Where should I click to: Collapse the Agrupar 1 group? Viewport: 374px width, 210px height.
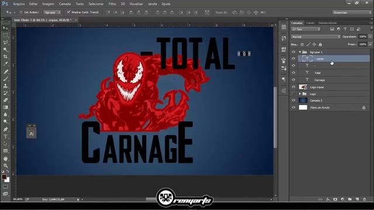[300, 52]
